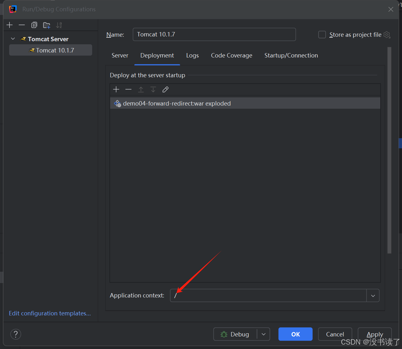Remove the selected deployment artifact
Image resolution: width=402 pixels, height=349 pixels.
pos(128,90)
